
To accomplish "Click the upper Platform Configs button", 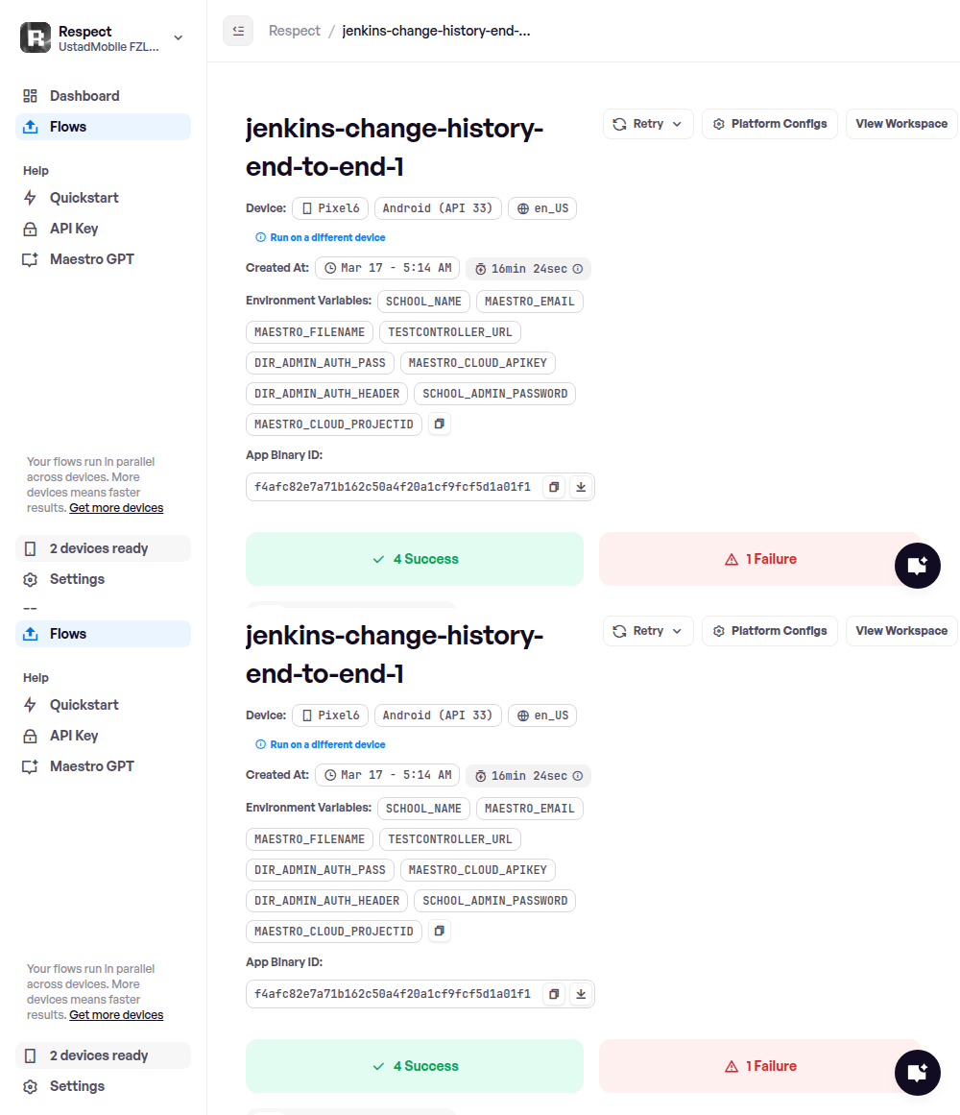I will [770, 124].
